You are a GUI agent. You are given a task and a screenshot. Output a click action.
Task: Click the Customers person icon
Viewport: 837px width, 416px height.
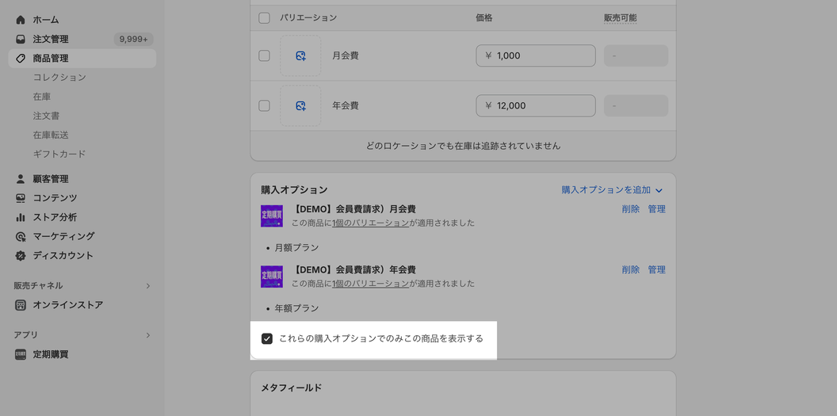(x=21, y=179)
